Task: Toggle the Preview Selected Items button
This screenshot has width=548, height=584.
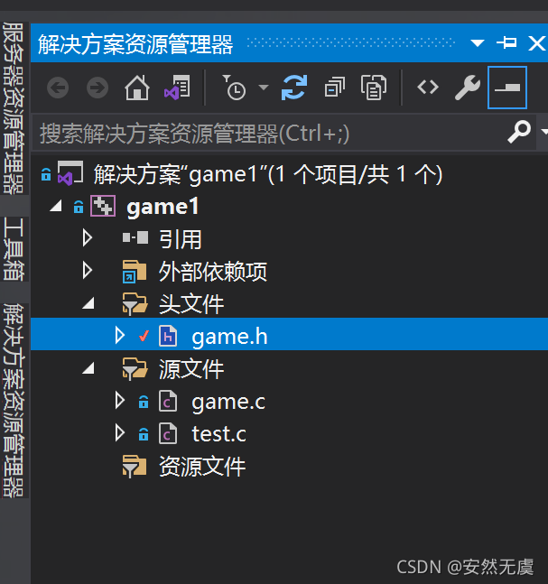Action: [507, 88]
